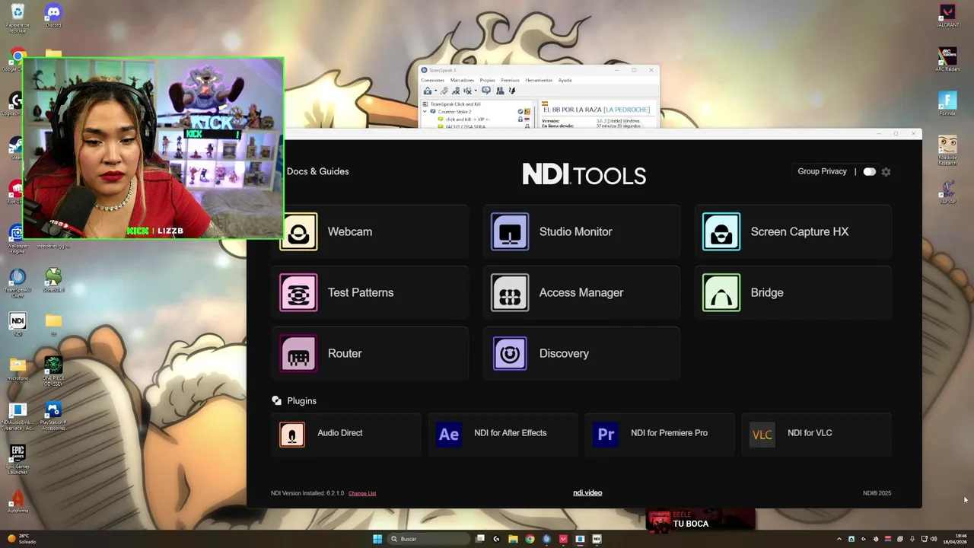Viewport: 974px width, 548px height.
Task: Open the Audio Direct plugin
Action: 345,433
